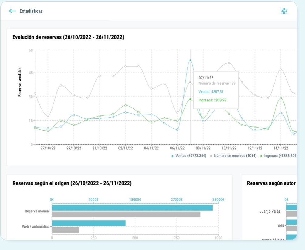Click tooltip text 'Ventas: 5287,3€'
This screenshot has width=305, height=250.
click(211, 92)
